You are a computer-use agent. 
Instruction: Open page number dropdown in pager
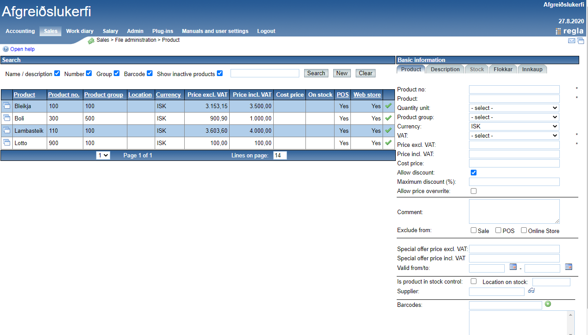pyautogui.click(x=103, y=155)
